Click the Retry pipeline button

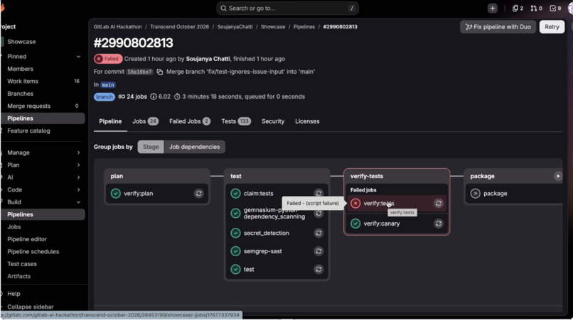(x=552, y=27)
